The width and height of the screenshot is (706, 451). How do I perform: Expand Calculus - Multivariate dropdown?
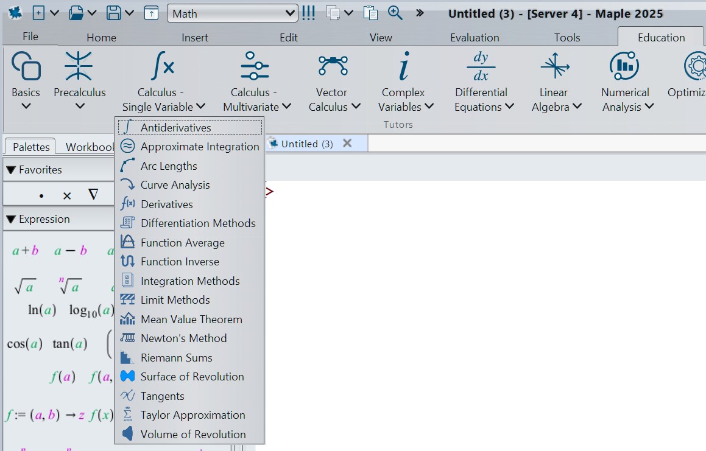(x=256, y=100)
